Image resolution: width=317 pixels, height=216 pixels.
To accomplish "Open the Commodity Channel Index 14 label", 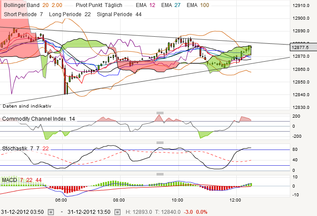I will 39,119.
